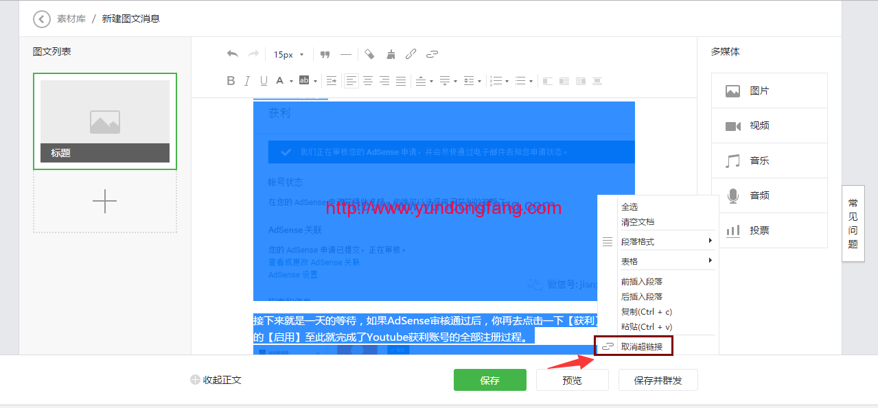Toggle italic formatting
878x408 pixels.
coord(247,81)
